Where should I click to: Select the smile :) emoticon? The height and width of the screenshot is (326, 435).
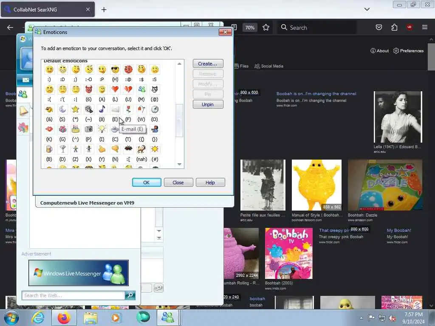49,69
